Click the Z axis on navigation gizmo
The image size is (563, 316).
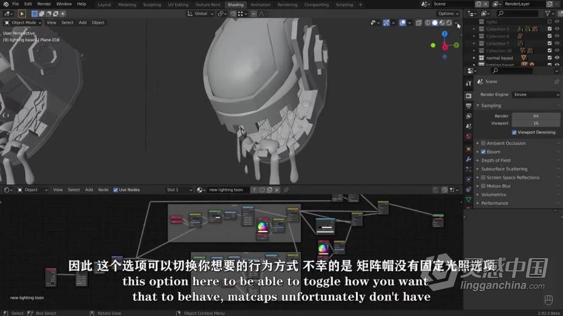(x=445, y=34)
